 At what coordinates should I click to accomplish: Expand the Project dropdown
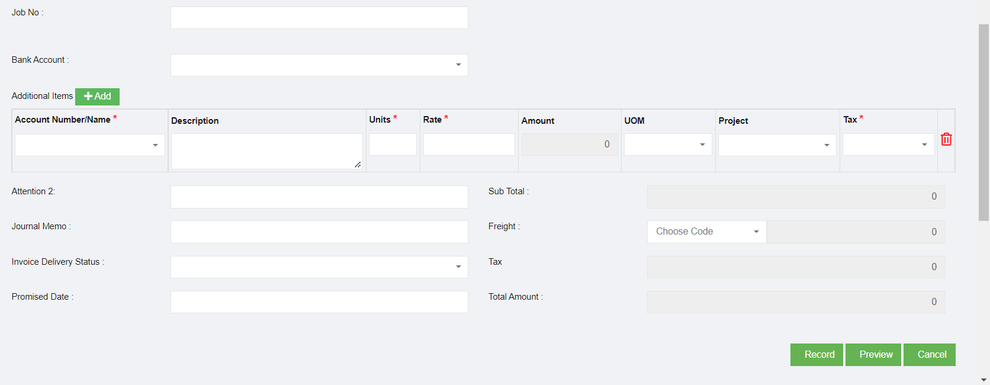776,145
